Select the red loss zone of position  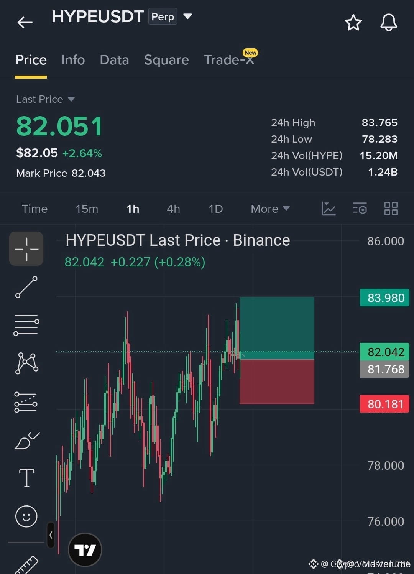[277, 382]
